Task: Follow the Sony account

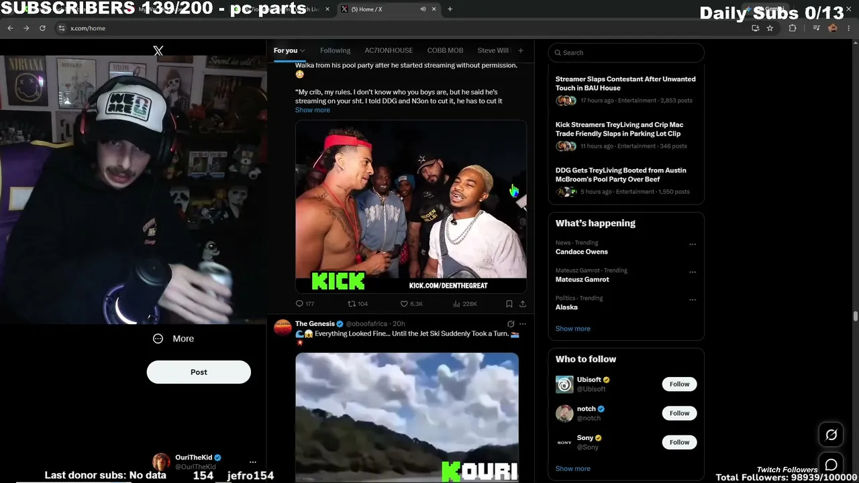Action: (679, 442)
